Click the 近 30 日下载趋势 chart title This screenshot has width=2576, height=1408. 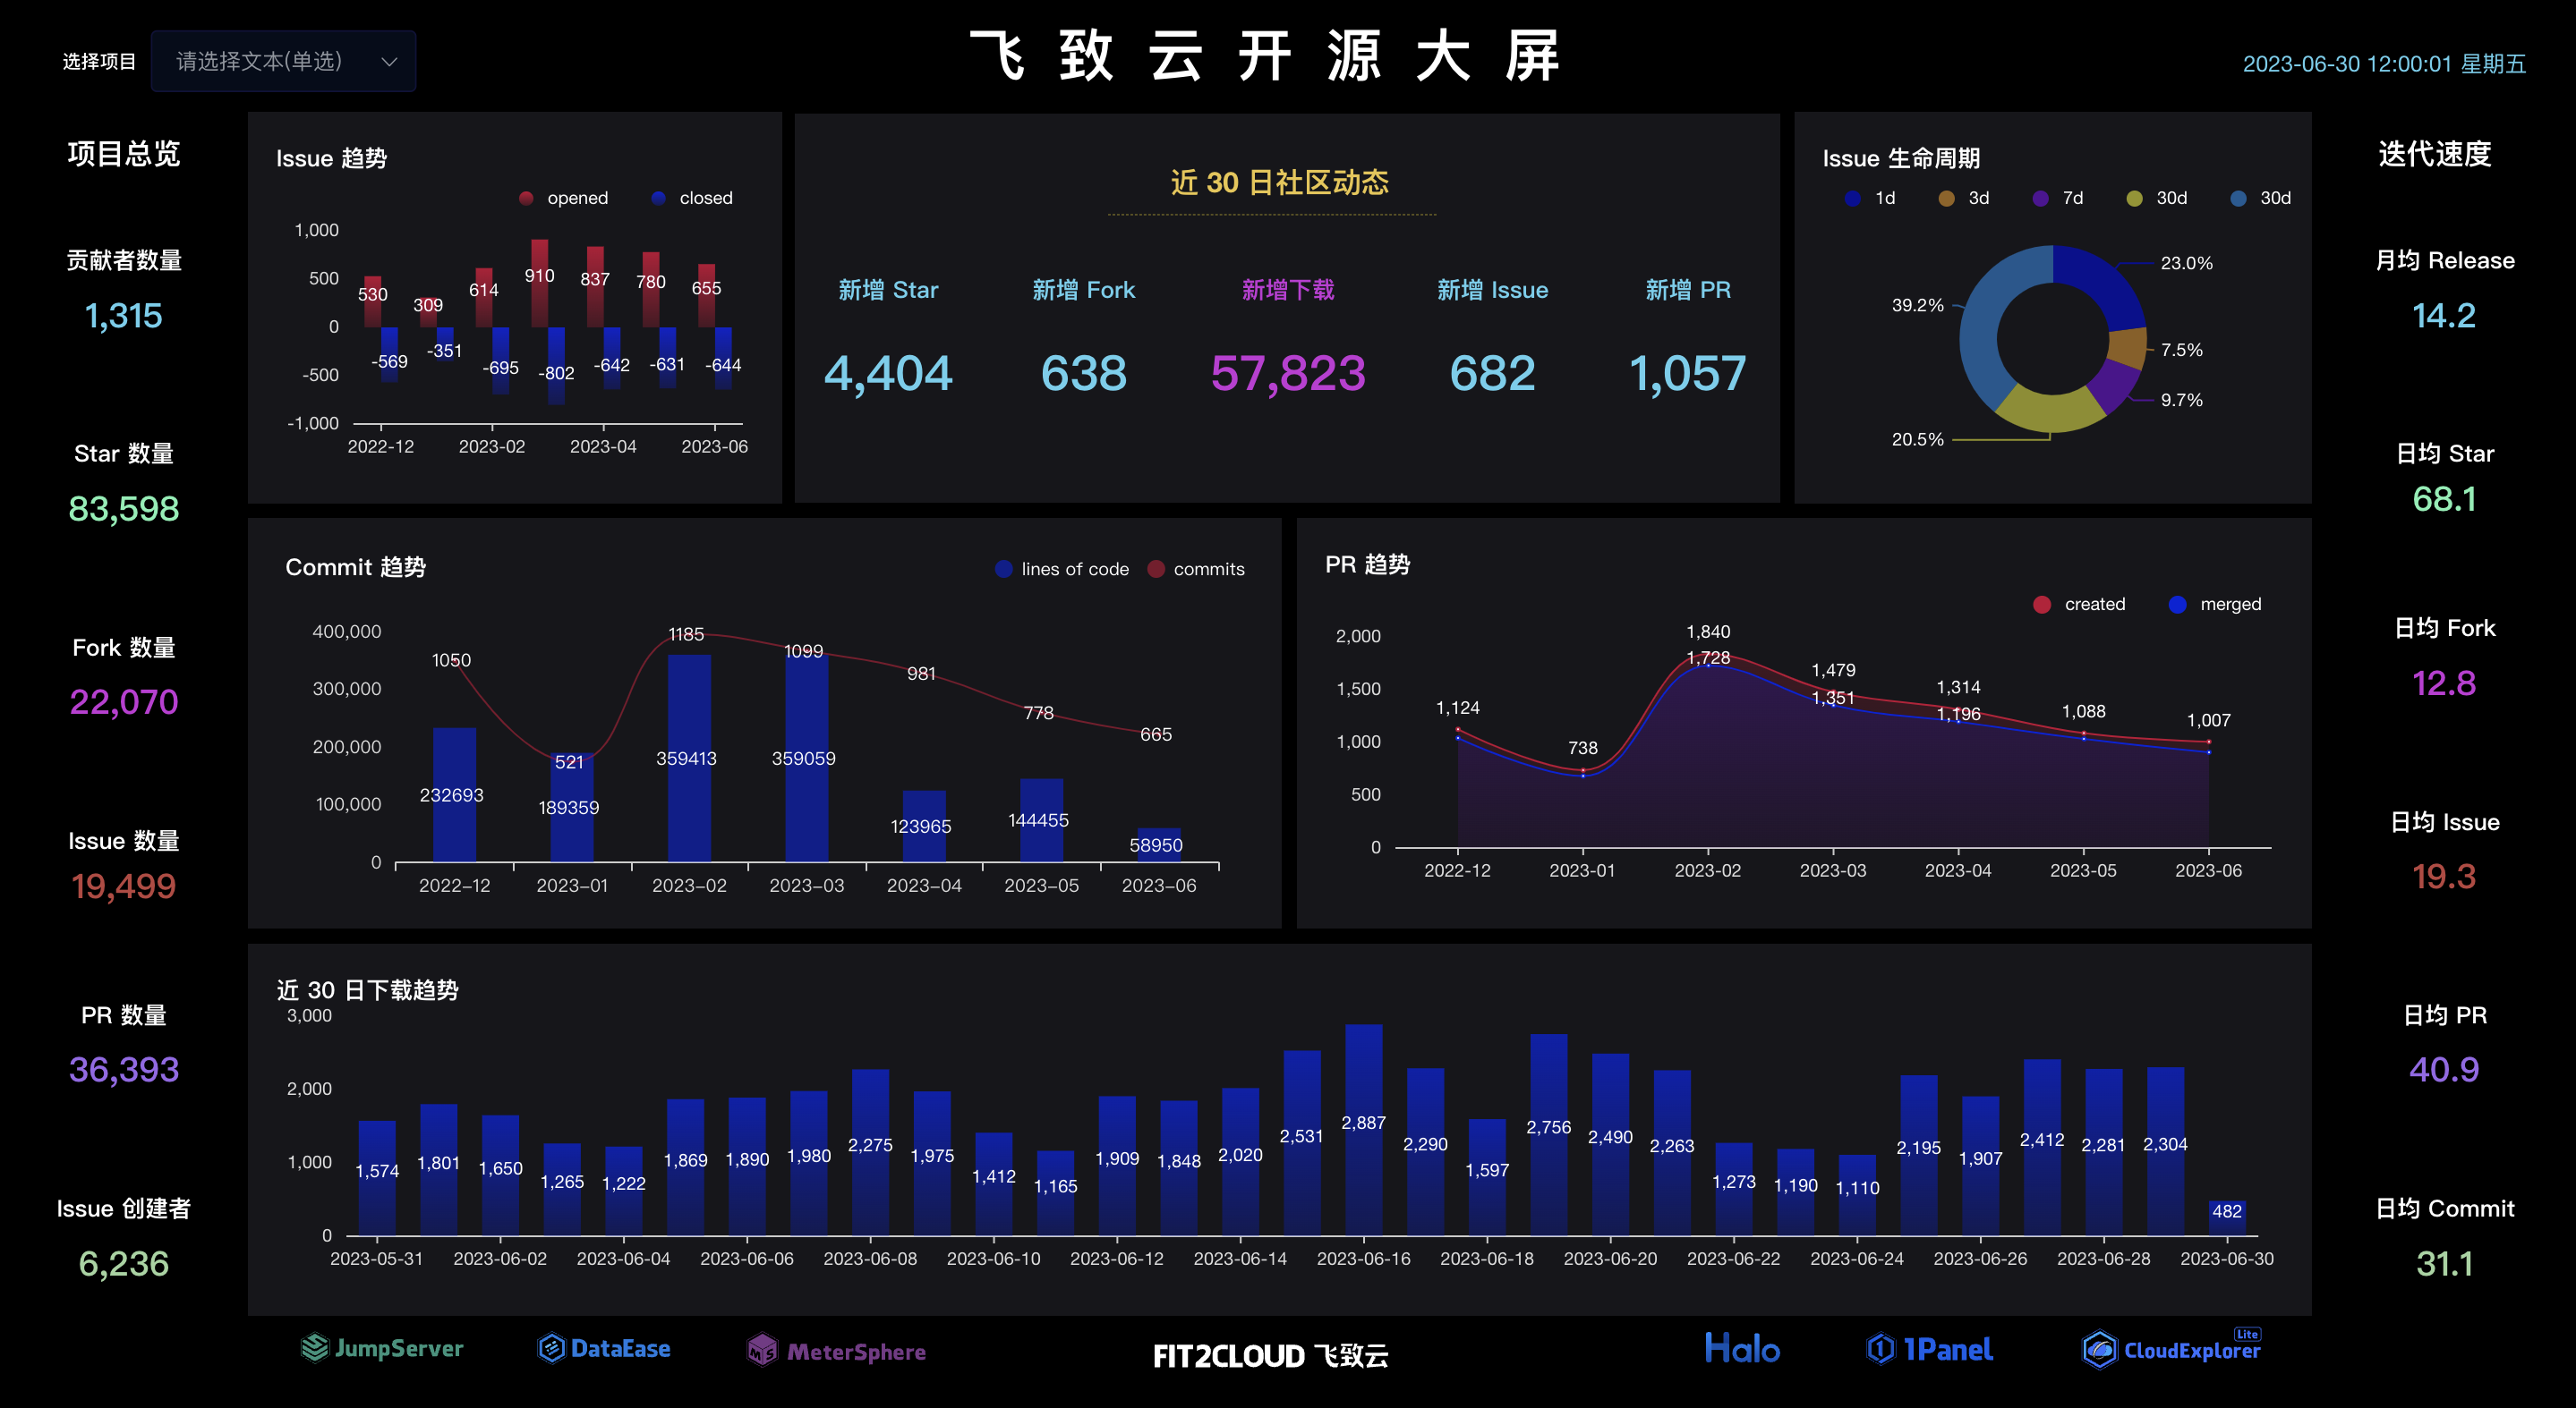click(x=367, y=990)
